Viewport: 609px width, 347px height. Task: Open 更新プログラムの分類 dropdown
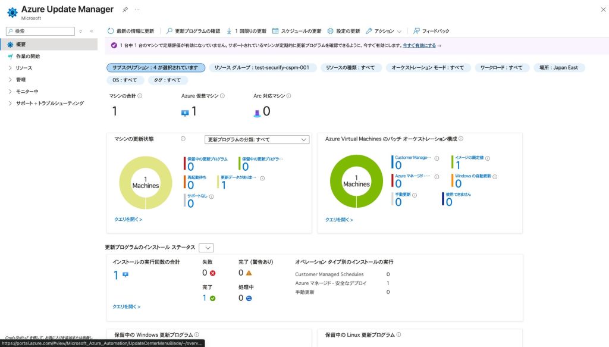coord(257,139)
